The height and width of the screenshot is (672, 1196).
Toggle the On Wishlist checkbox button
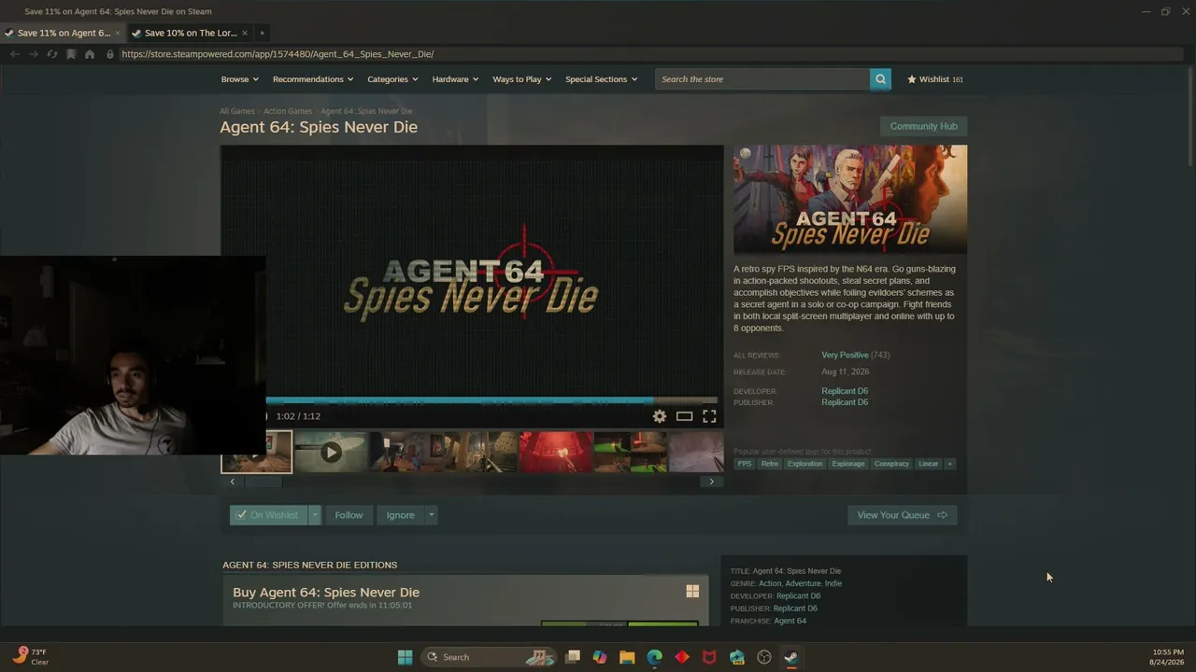[268, 515]
